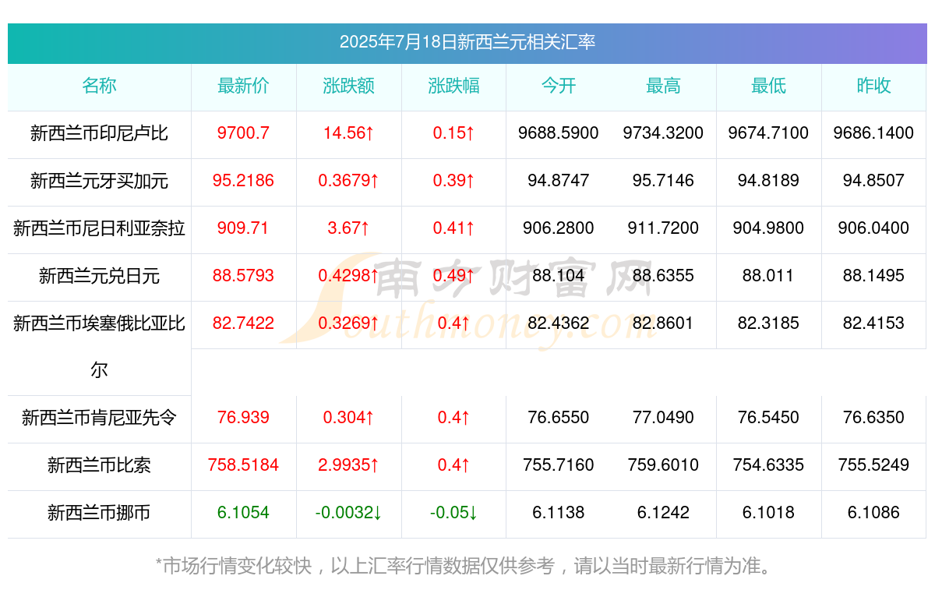Click opening value 6.1138
Screen dimensions: 935x590
point(559,513)
